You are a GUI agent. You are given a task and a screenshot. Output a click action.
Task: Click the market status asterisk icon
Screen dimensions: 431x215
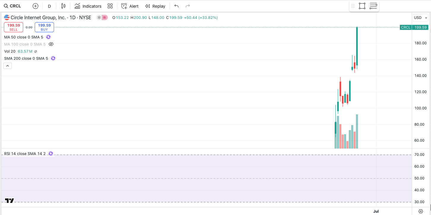click(x=99, y=18)
